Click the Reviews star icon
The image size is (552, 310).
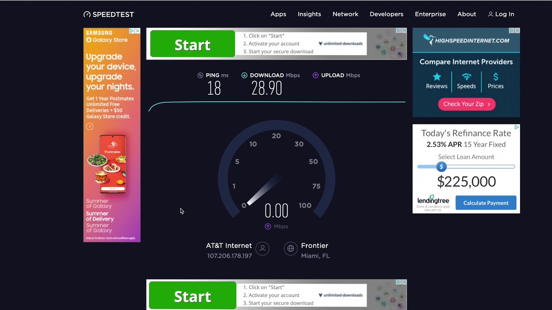(x=437, y=77)
